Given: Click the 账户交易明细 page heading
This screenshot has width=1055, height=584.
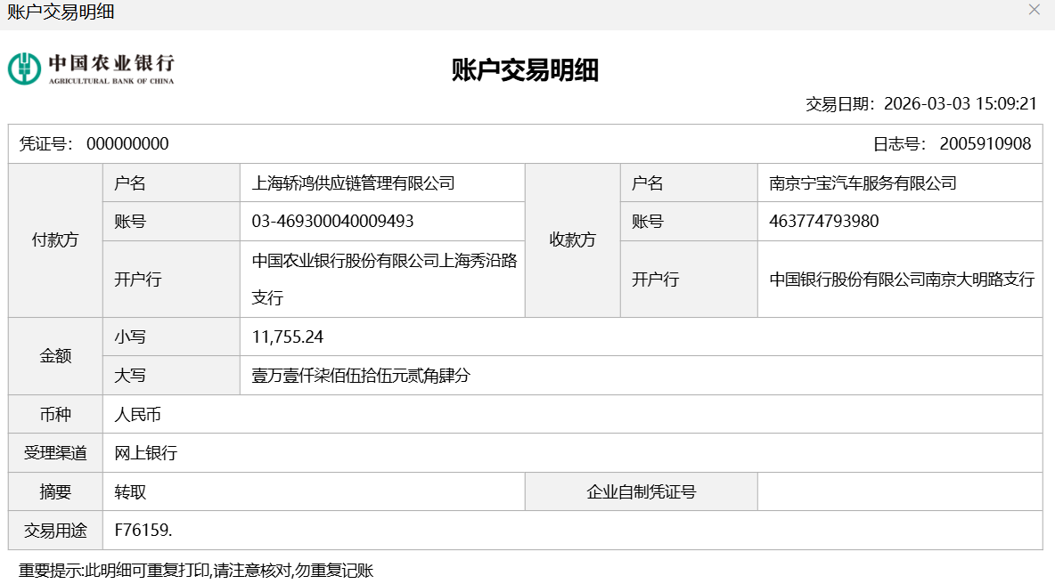Looking at the screenshot, I should point(525,70).
